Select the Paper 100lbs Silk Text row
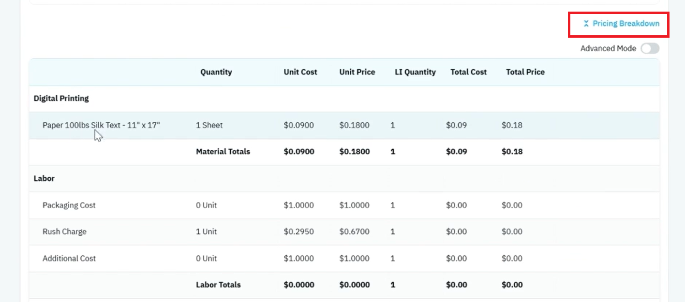The width and height of the screenshot is (685, 302). coord(344,125)
